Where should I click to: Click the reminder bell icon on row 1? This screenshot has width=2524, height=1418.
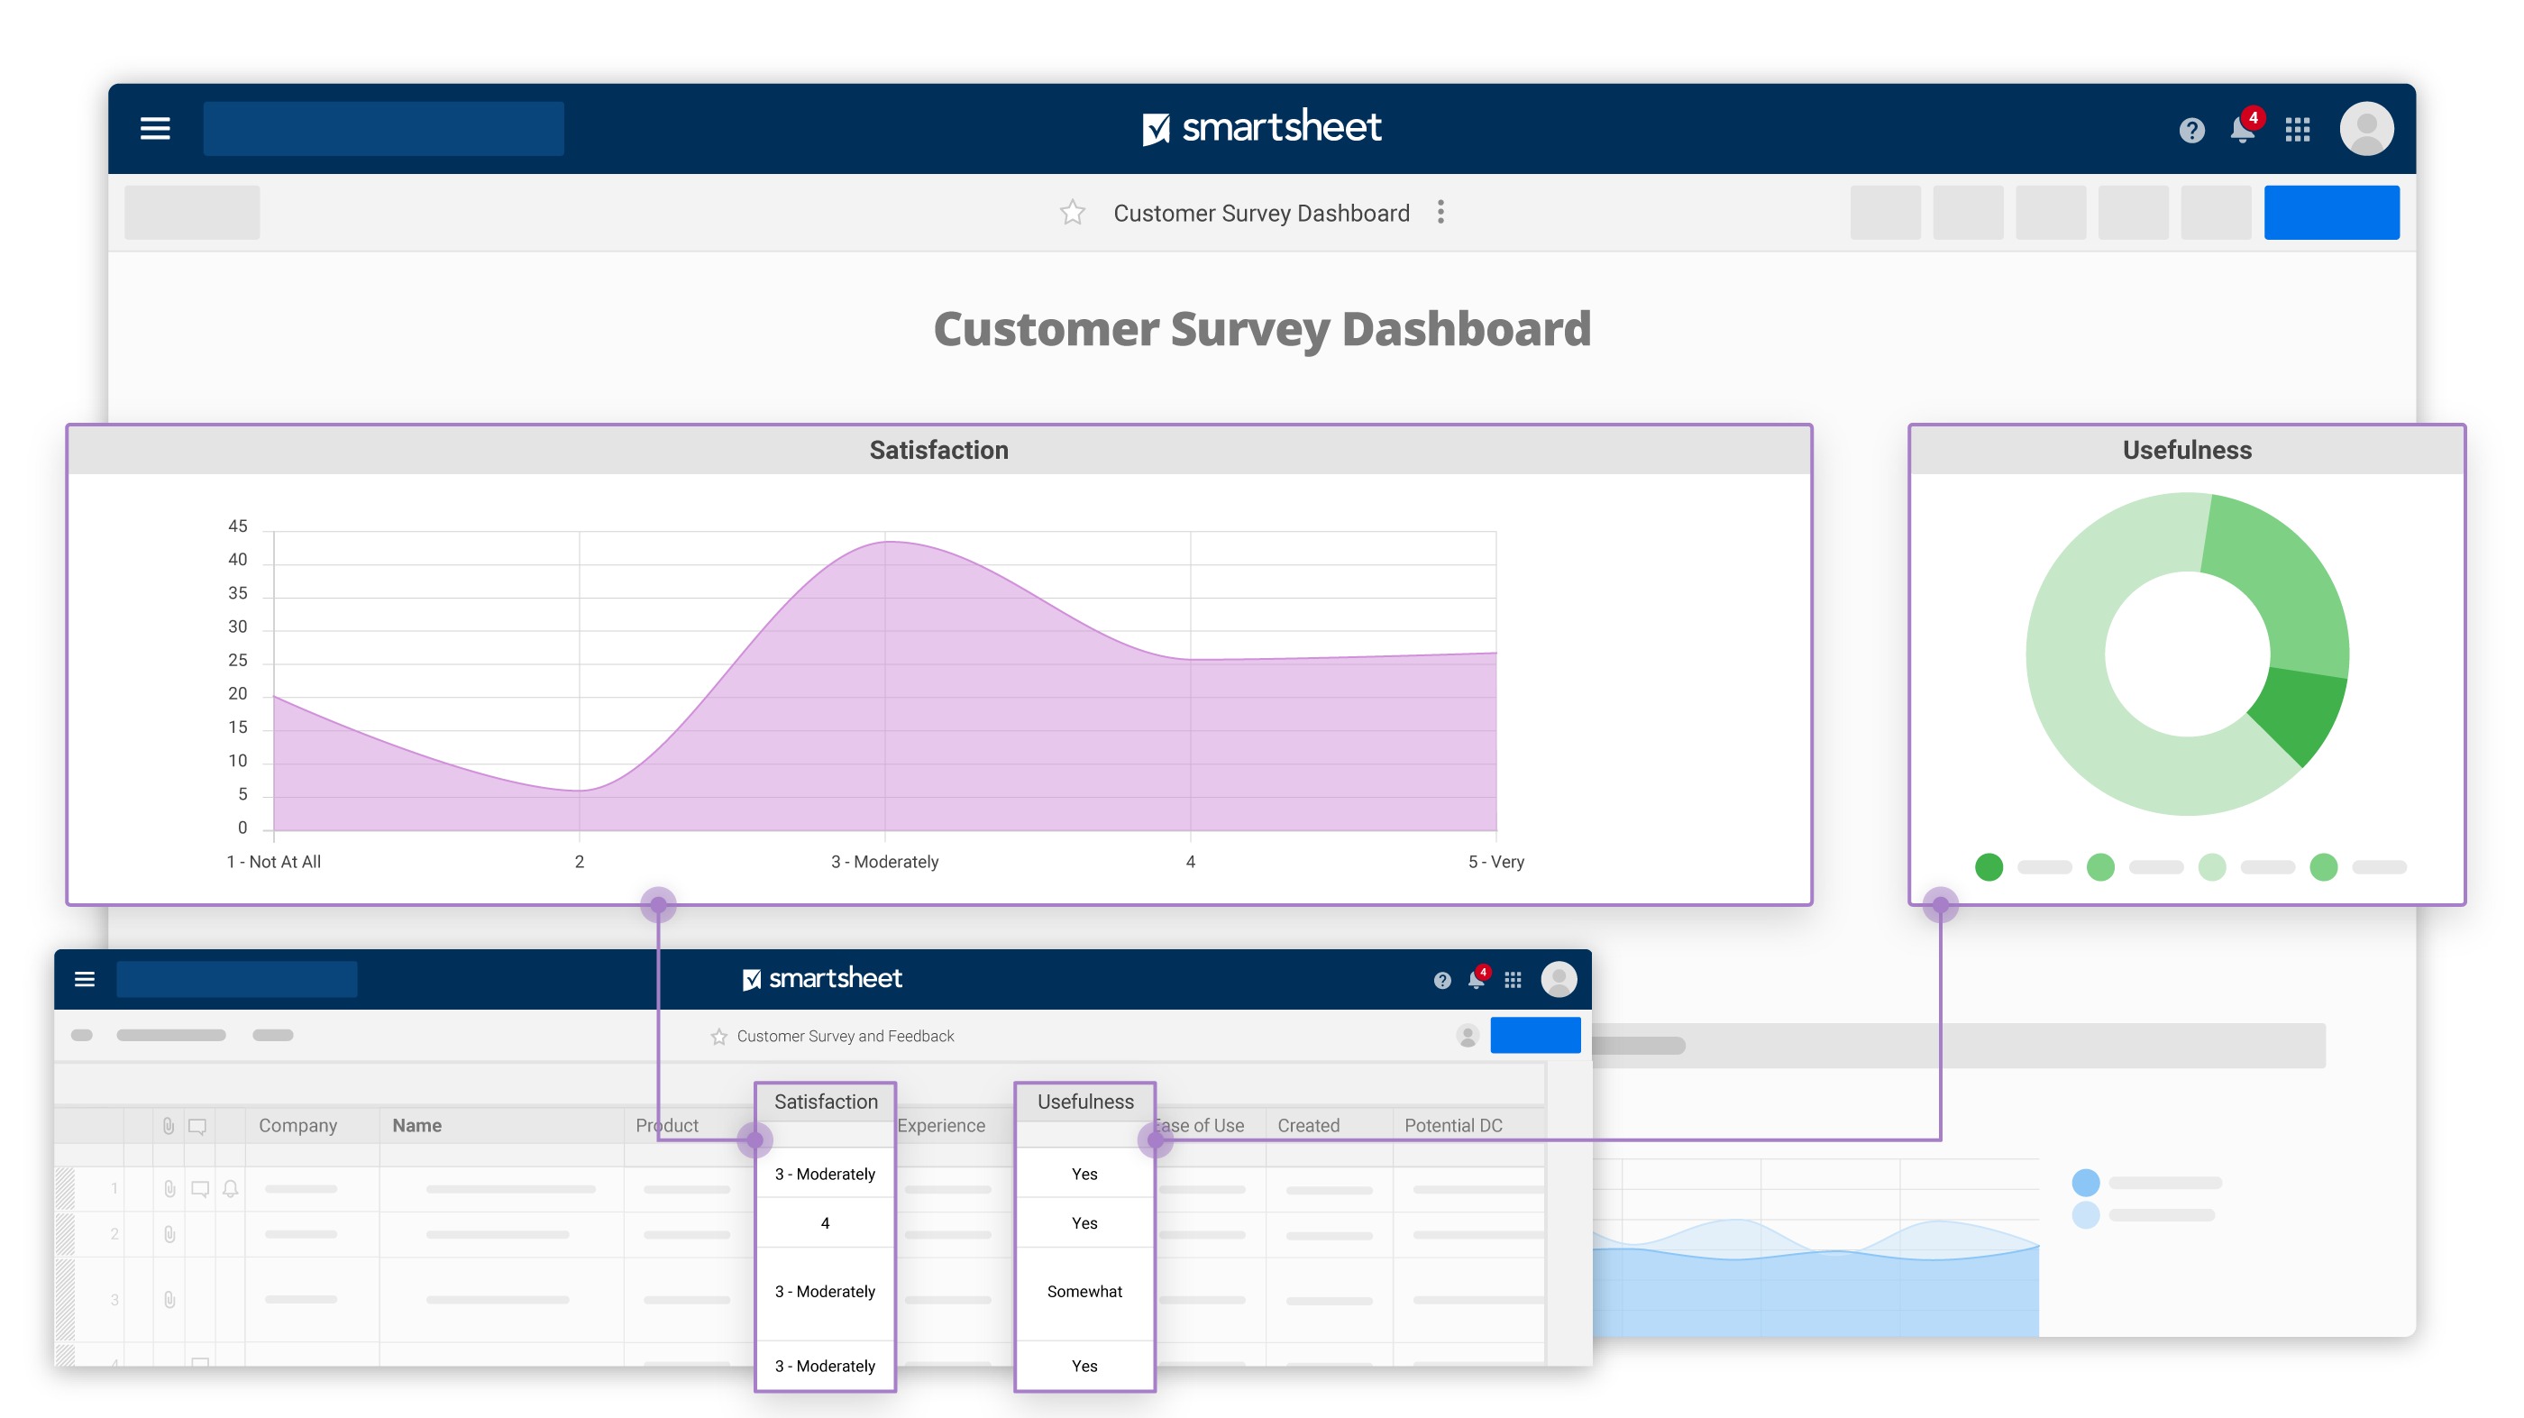coord(230,1189)
